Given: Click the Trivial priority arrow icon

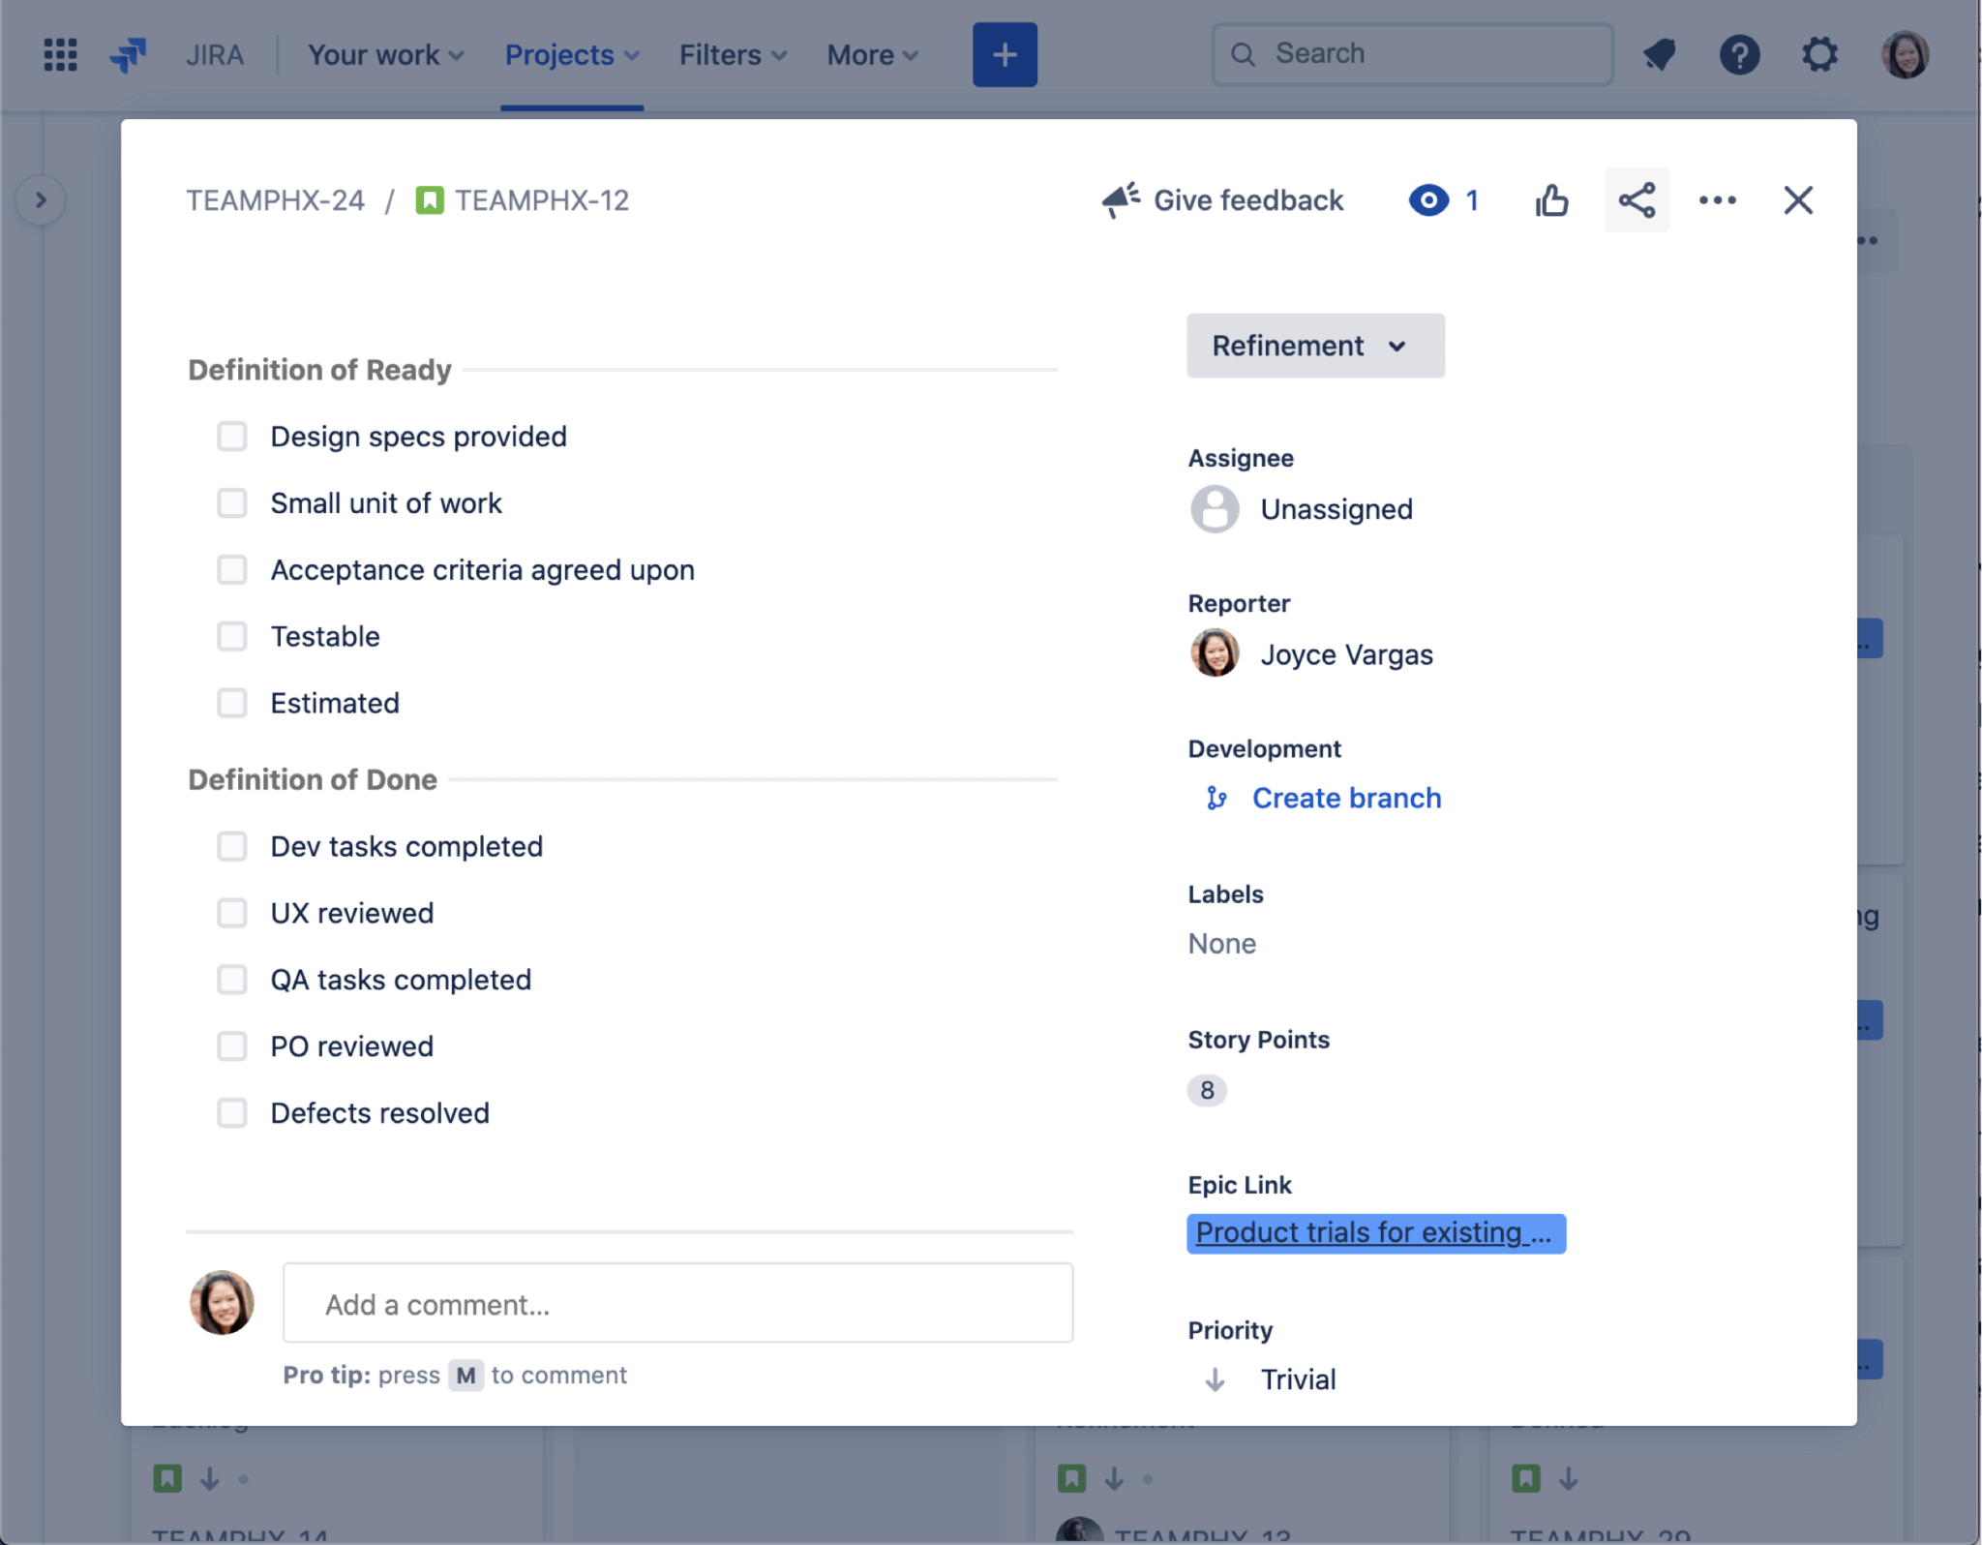Looking at the screenshot, I should pyautogui.click(x=1213, y=1378).
